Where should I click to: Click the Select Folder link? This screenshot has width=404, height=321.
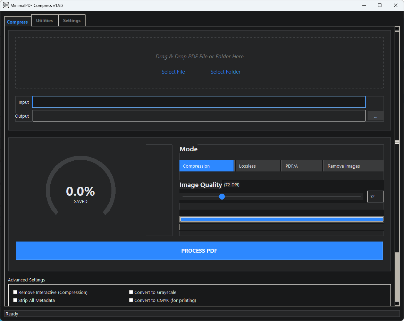(225, 72)
